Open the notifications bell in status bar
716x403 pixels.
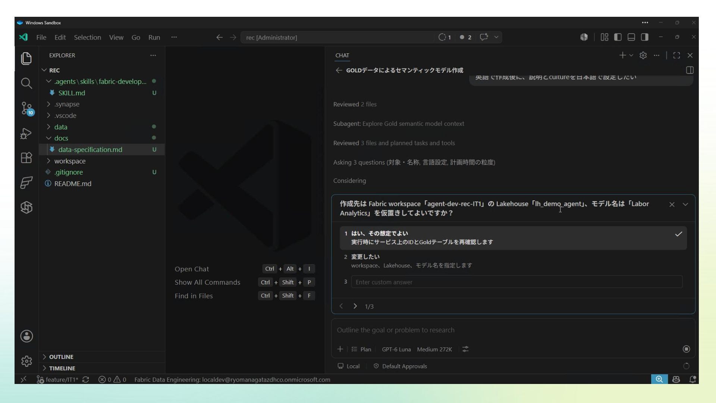[x=693, y=379]
